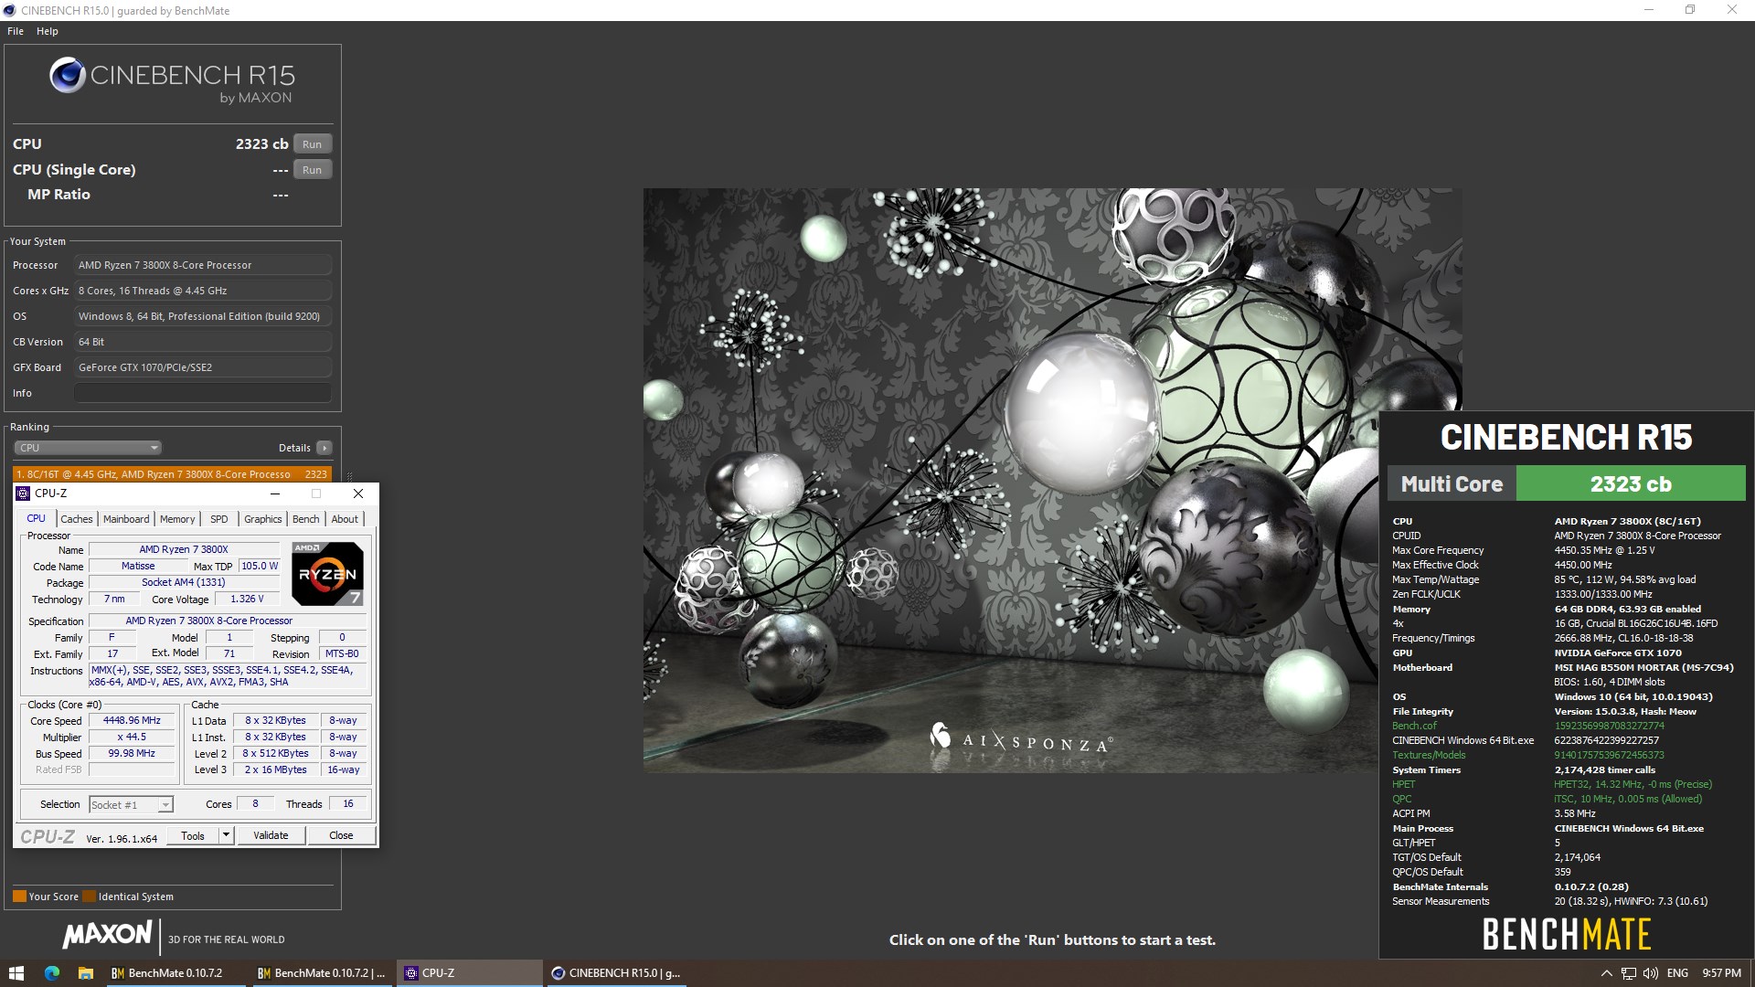The image size is (1755, 987).
Task: Open the Help menu
Action: click(48, 31)
